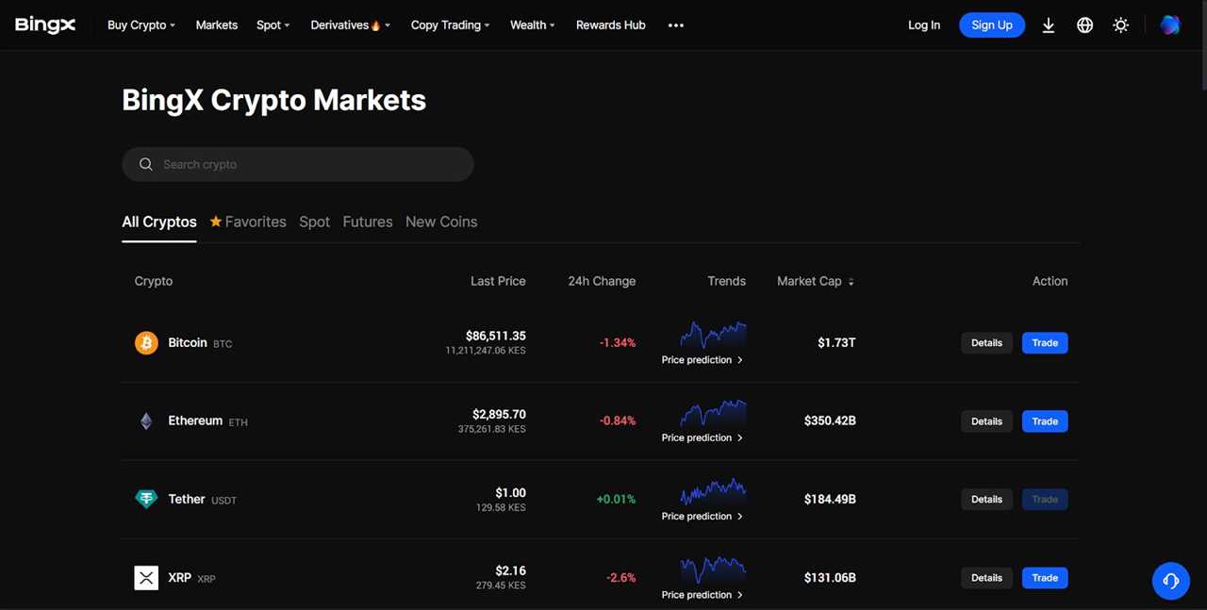Click the XRP coin icon
1207x610 pixels.
pos(146,577)
